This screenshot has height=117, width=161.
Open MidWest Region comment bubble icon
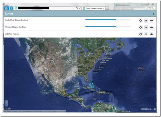click(151, 34)
